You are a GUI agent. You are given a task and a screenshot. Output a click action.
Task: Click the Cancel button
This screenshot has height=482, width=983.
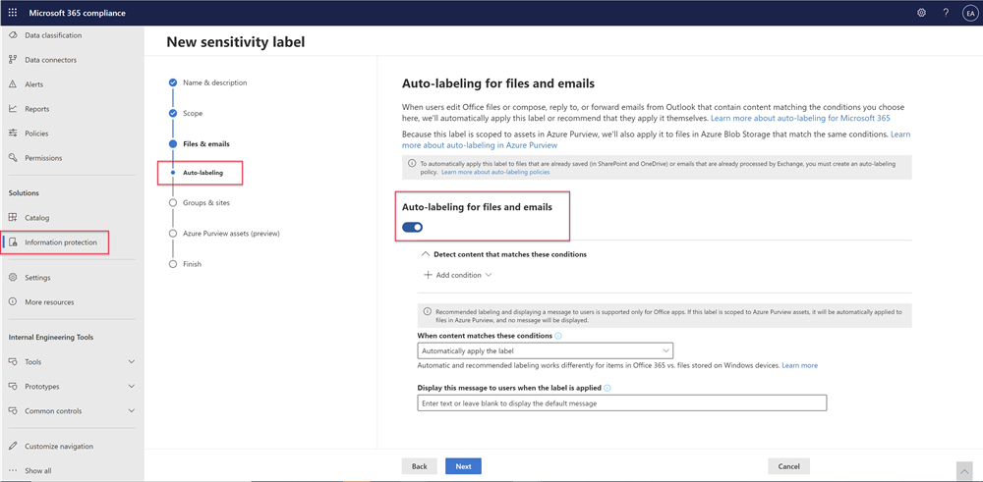pyautogui.click(x=788, y=466)
